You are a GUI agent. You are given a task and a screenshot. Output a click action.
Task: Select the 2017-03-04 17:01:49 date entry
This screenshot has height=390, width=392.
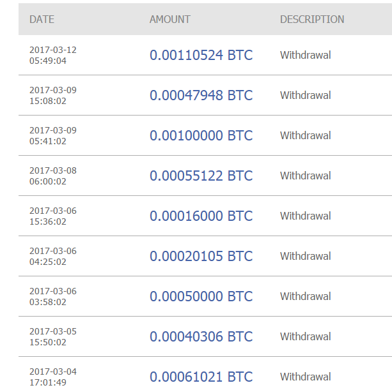pyautogui.click(x=52, y=377)
